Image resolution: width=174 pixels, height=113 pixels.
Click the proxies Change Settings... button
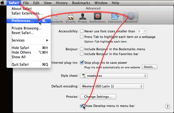98,97
